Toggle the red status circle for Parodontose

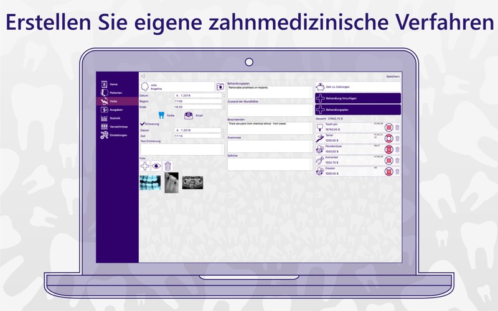click(x=388, y=149)
